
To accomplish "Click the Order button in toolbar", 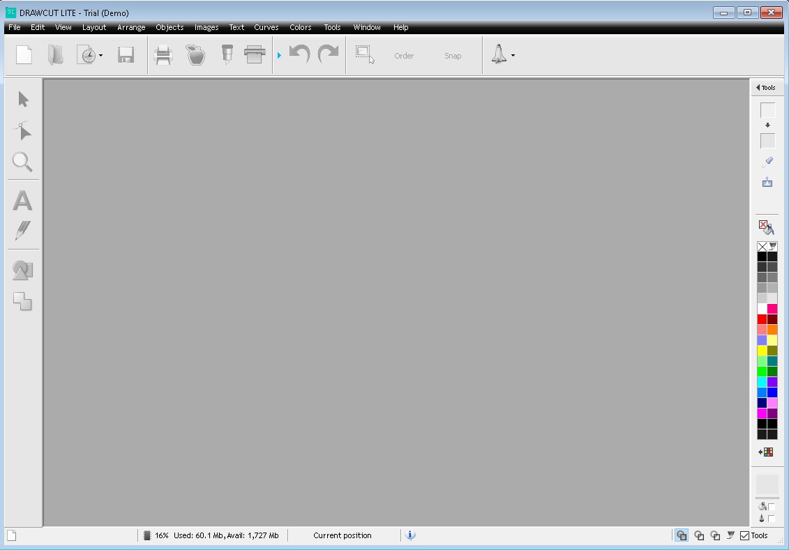I will 403,56.
